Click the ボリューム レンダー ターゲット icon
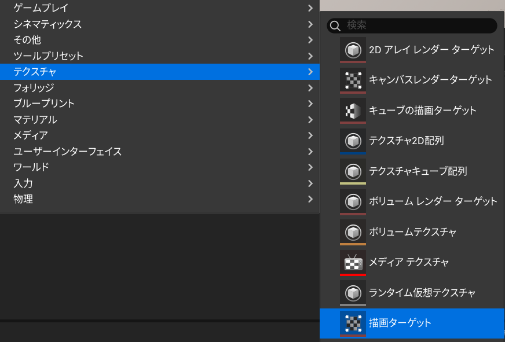The height and width of the screenshot is (342, 505). click(353, 202)
